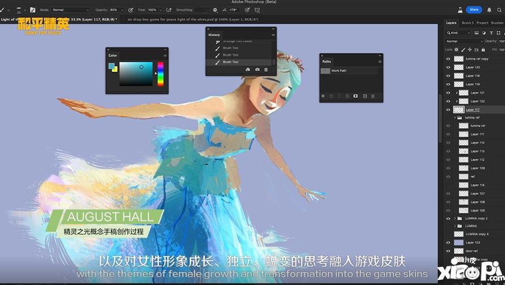Add mask icon in Paths panel
This screenshot has height=285, width=505.
355,96
